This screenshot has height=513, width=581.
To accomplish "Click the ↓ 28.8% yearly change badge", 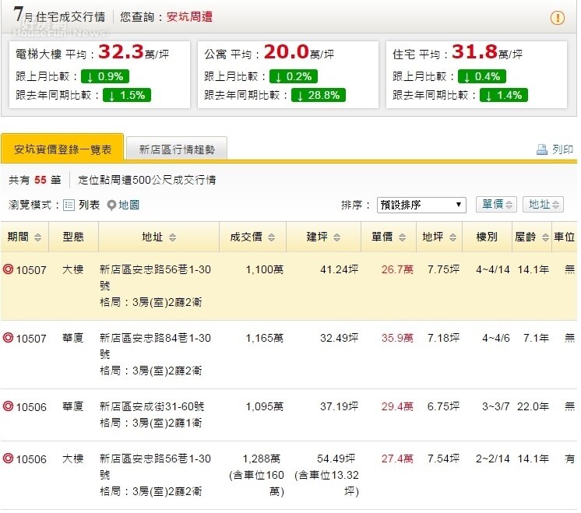I will click(x=319, y=95).
